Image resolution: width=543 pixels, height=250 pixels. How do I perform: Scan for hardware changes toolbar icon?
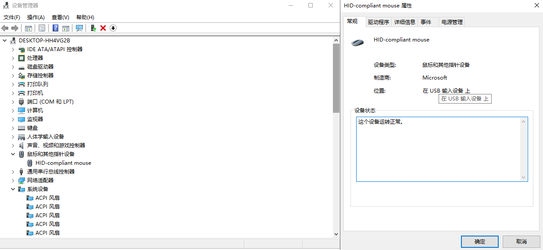coord(79,28)
